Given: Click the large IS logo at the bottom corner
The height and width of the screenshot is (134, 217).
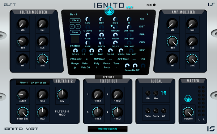Looking at the screenshot, I should click(211, 129).
